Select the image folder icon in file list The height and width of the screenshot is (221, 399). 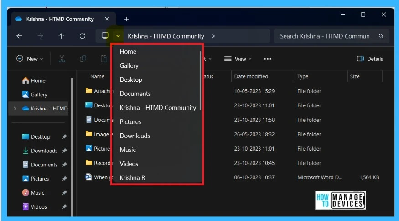tap(89, 134)
